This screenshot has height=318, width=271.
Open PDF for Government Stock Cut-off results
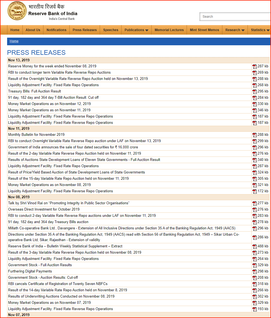[x=255, y=278]
